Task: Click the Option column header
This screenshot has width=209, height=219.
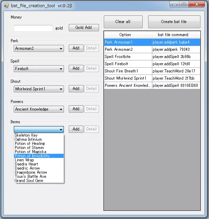Action: [128, 35]
